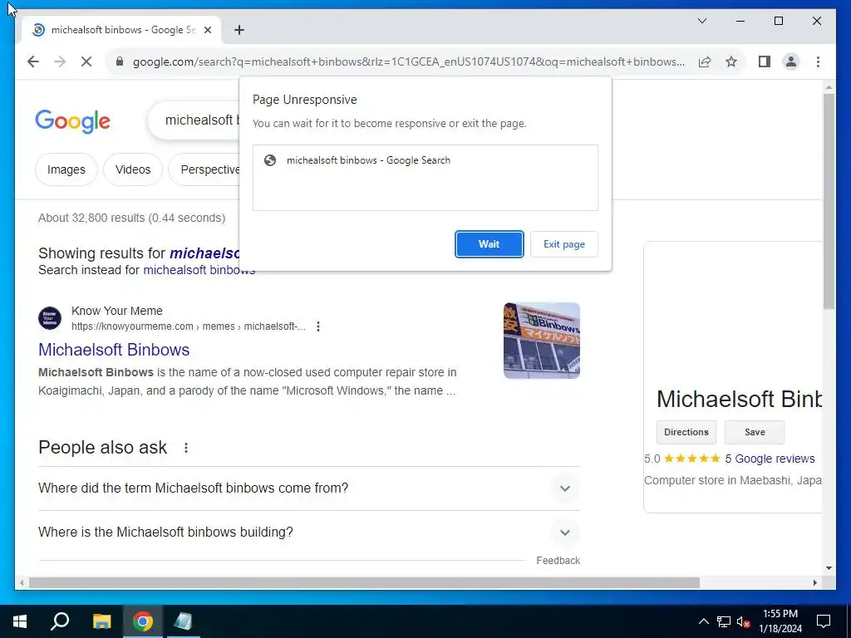The image size is (851, 638).
Task: Open Michaelsoft Binbows result link
Action: click(114, 350)
